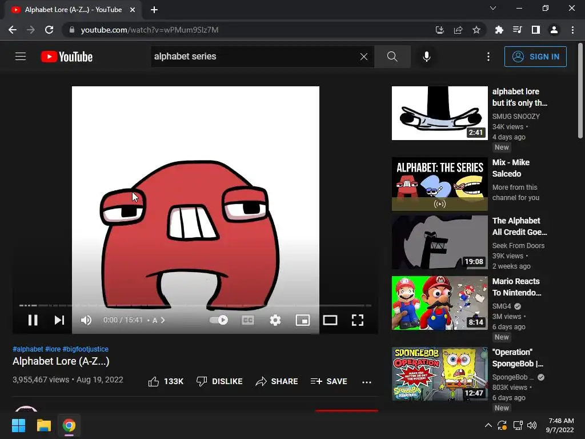This screenshot has height=439, width=585.
Task: Go to the YouTube home logo
Action: (67, 57)
